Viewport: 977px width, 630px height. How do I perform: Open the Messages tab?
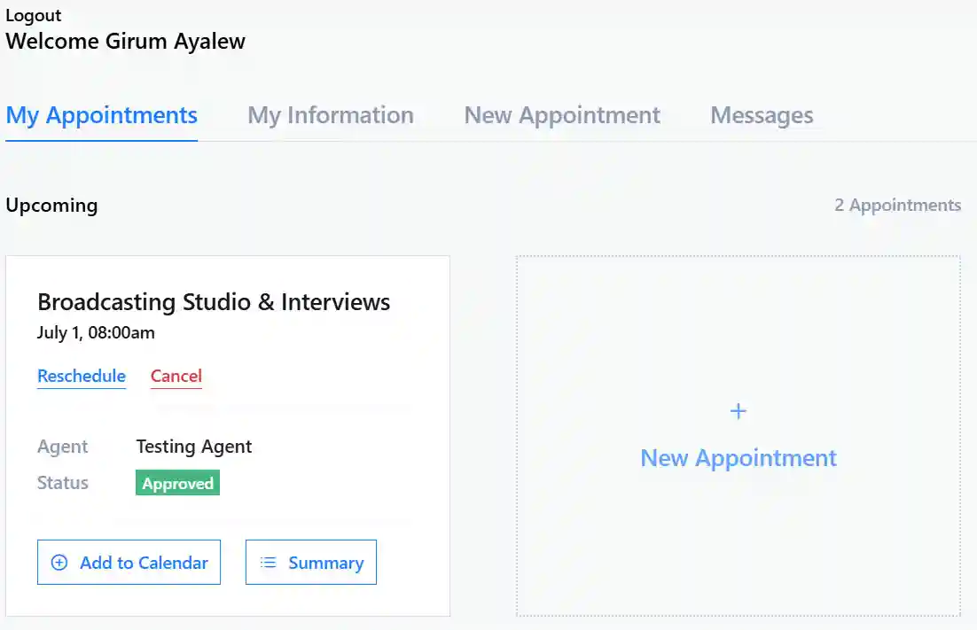click(x=762, y=115)
